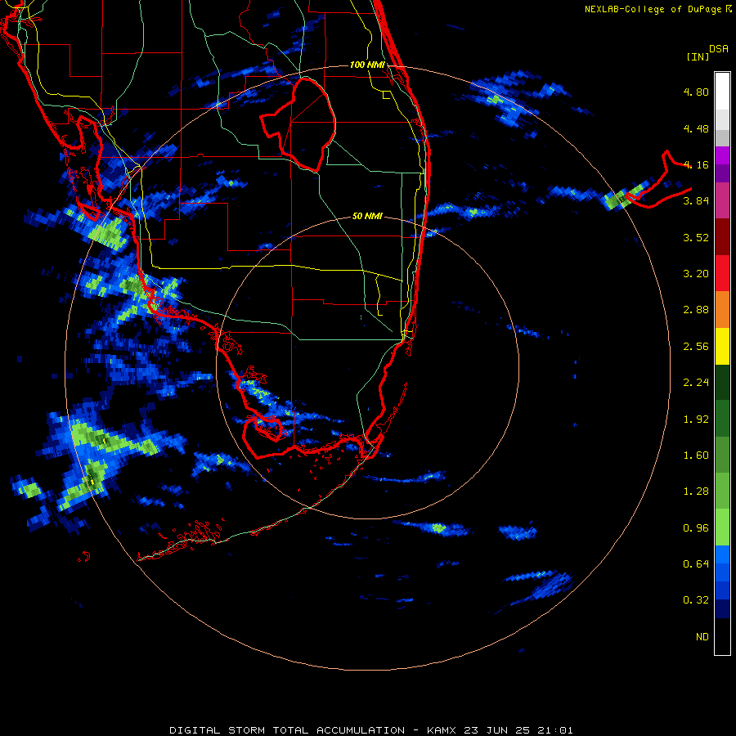Click the legend value 2.24

[x=696, y=383]
